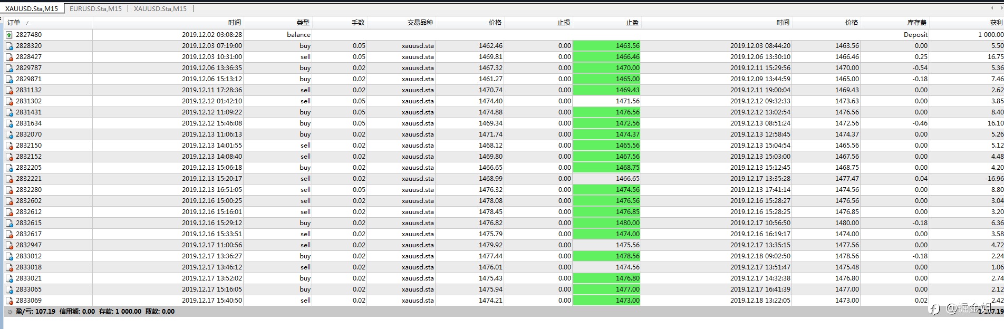Select order number 2832221 text
The height and width of the screenshot is (329, 1004).
coord(28,179)
